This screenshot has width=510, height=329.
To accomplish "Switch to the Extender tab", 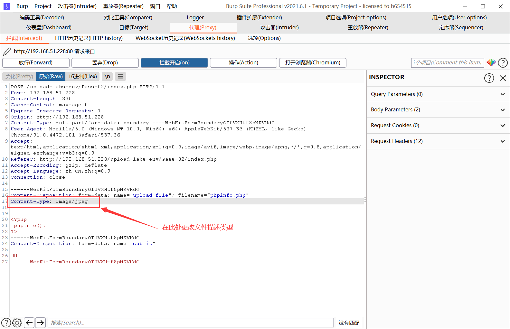I will point(259,17).
